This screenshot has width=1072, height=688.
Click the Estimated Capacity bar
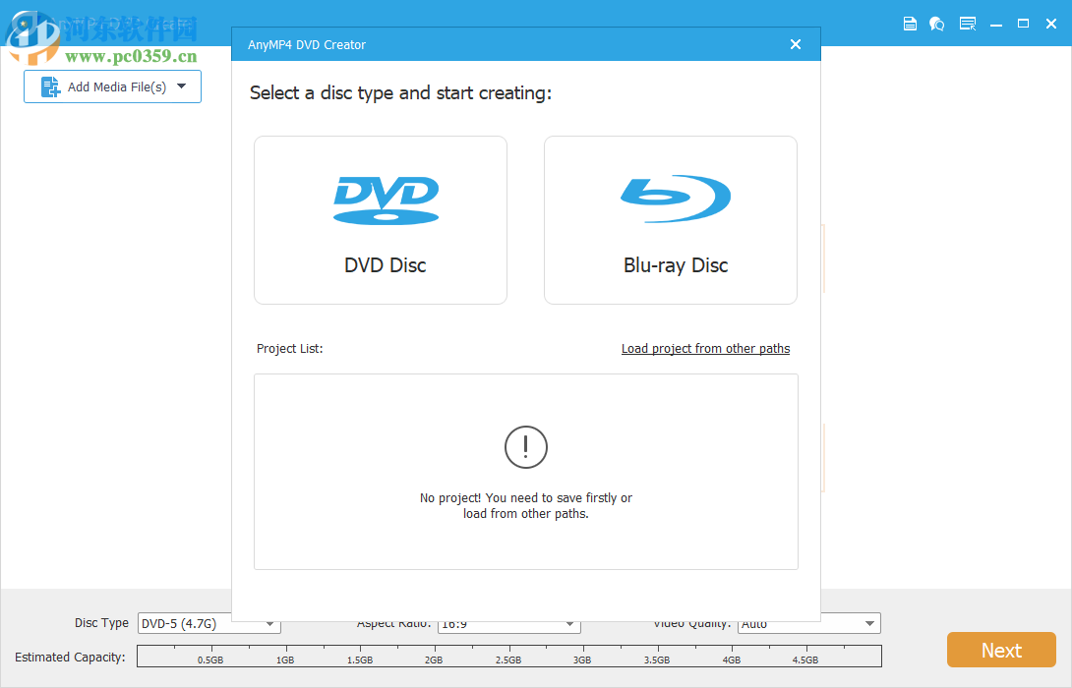[x=507, y=656]
